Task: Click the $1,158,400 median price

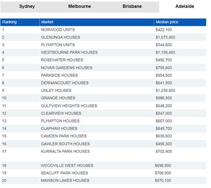Action: tap(165, 52)
